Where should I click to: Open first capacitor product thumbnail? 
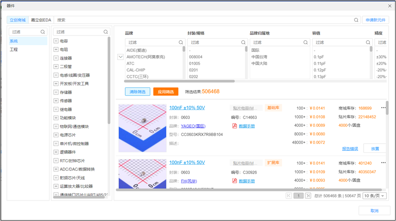(x=143, y=128)
